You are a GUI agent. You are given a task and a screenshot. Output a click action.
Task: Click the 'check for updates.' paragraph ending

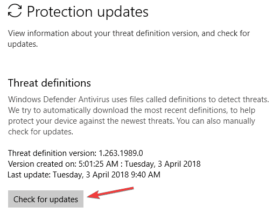point(40,132)
